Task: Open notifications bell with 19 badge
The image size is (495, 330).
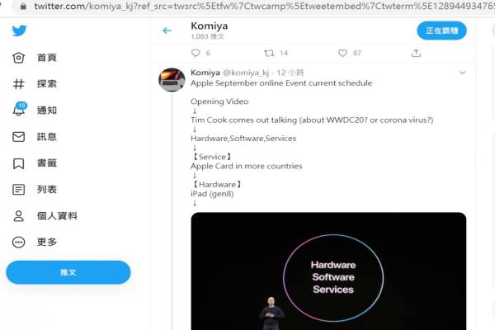Action: coord(19,109)
